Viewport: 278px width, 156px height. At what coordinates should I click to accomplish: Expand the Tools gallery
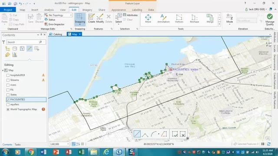219,24
